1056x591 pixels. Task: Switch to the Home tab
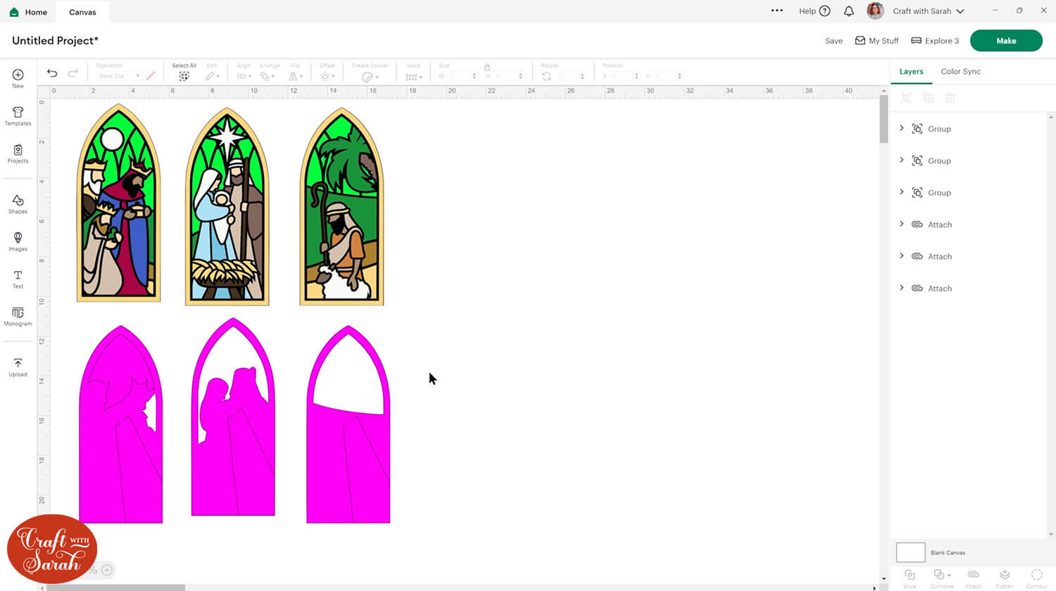click(28, 12)
